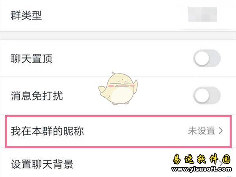The image size is (236, 177).
Task: Click the 易 character in the logo
Action: tap(177, 159)
